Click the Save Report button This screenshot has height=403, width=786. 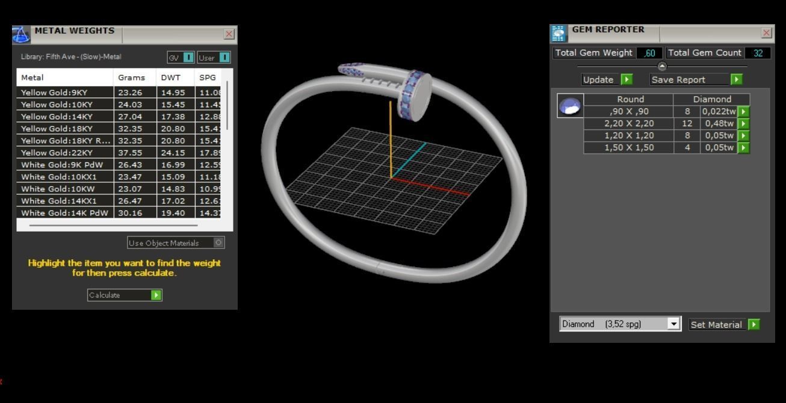click(x=696, y=79)
